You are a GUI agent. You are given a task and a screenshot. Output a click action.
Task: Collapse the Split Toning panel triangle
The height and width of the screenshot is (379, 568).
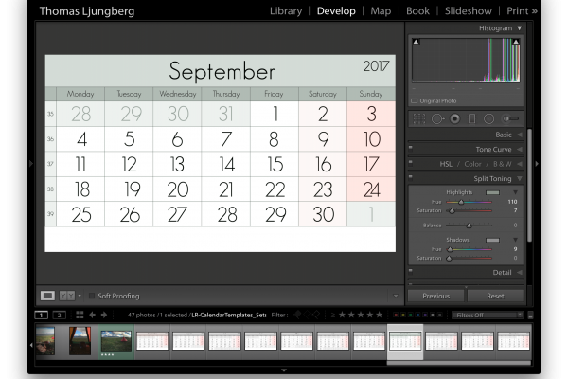click(520, 178)
